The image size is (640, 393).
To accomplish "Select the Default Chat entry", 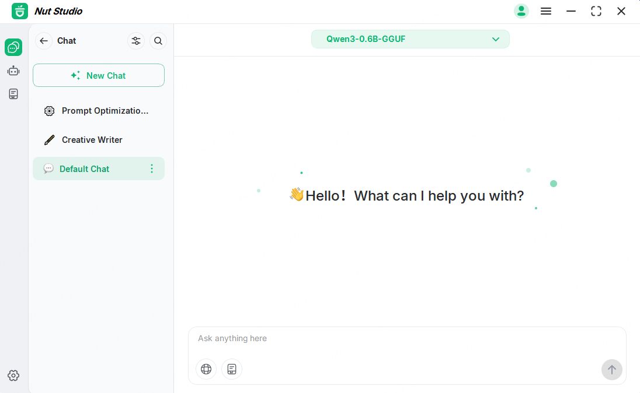I will tap(85, 169).
